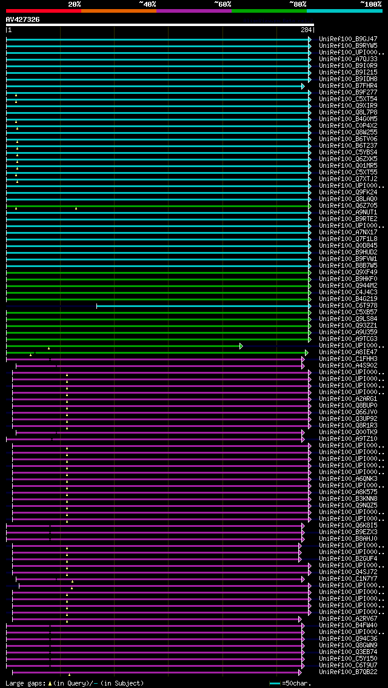Open hit UniRef100_A7QJ33
This screenshot has width=388, height=688.
(348, 59)
